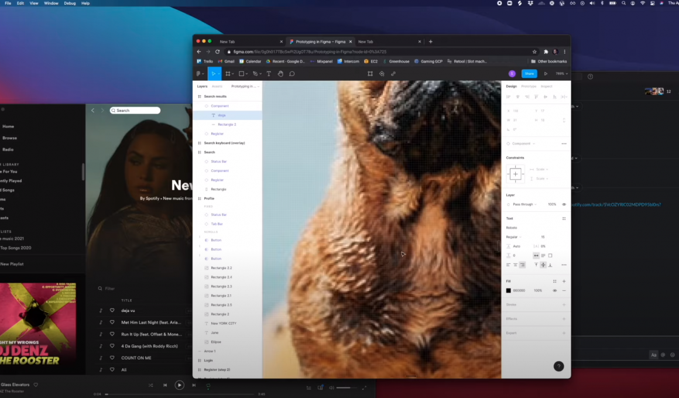Activate the Frame tool

pyautogui.click(x=228, y=73)
